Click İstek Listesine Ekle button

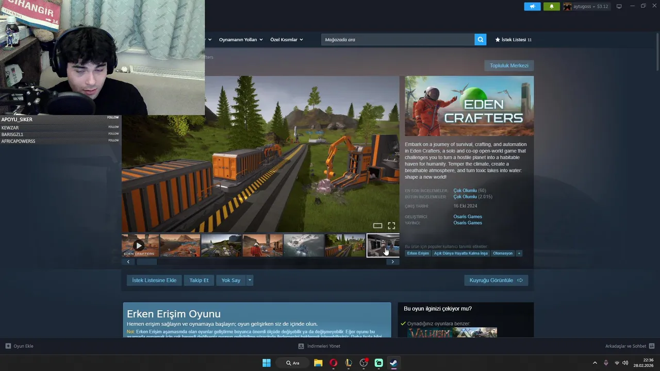click(x=154, y=280)
